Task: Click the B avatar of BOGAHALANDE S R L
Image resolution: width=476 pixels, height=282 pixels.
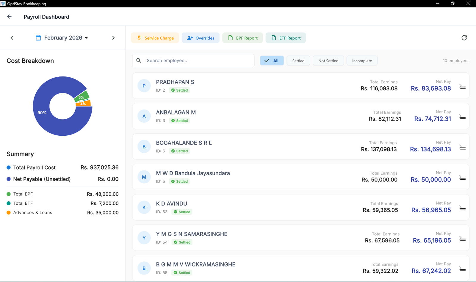Action: coord(144,146)
